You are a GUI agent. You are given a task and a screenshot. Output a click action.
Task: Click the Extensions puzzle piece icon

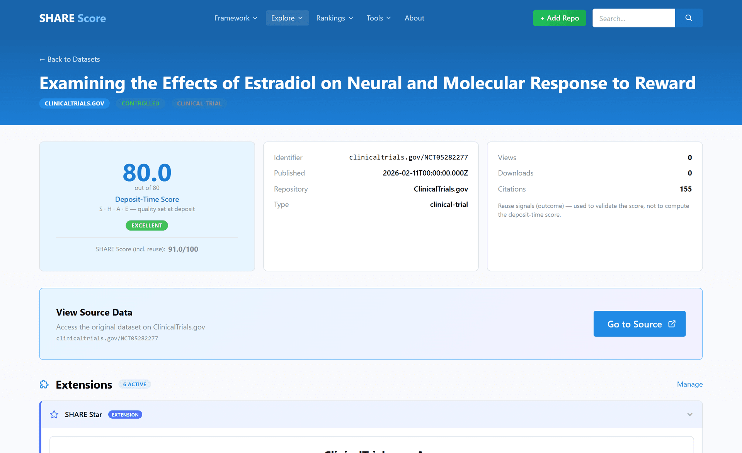coord(44,384)
